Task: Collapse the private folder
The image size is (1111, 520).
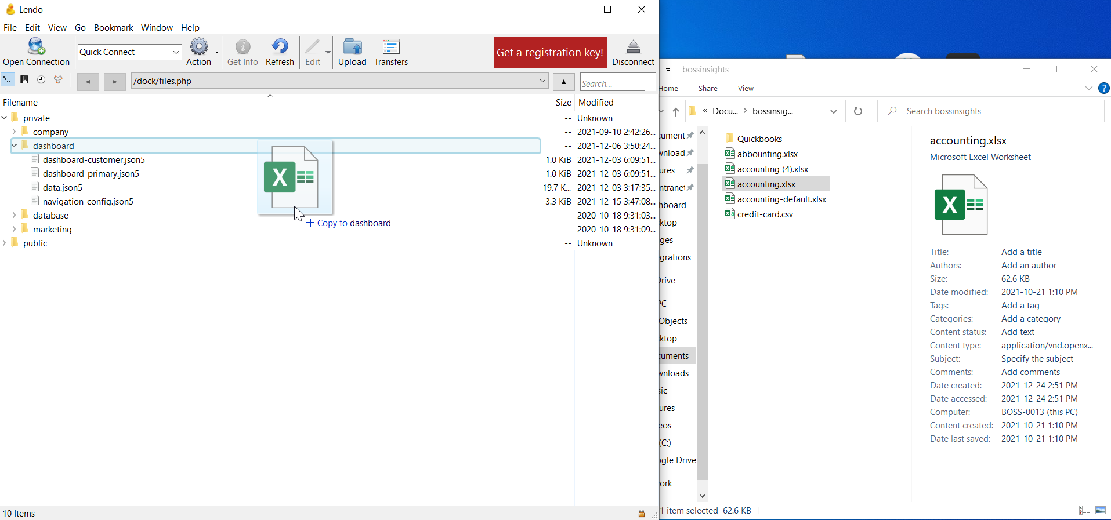Action: 5,118
